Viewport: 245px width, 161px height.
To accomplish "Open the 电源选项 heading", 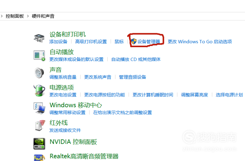I will (x=62, y=87).
